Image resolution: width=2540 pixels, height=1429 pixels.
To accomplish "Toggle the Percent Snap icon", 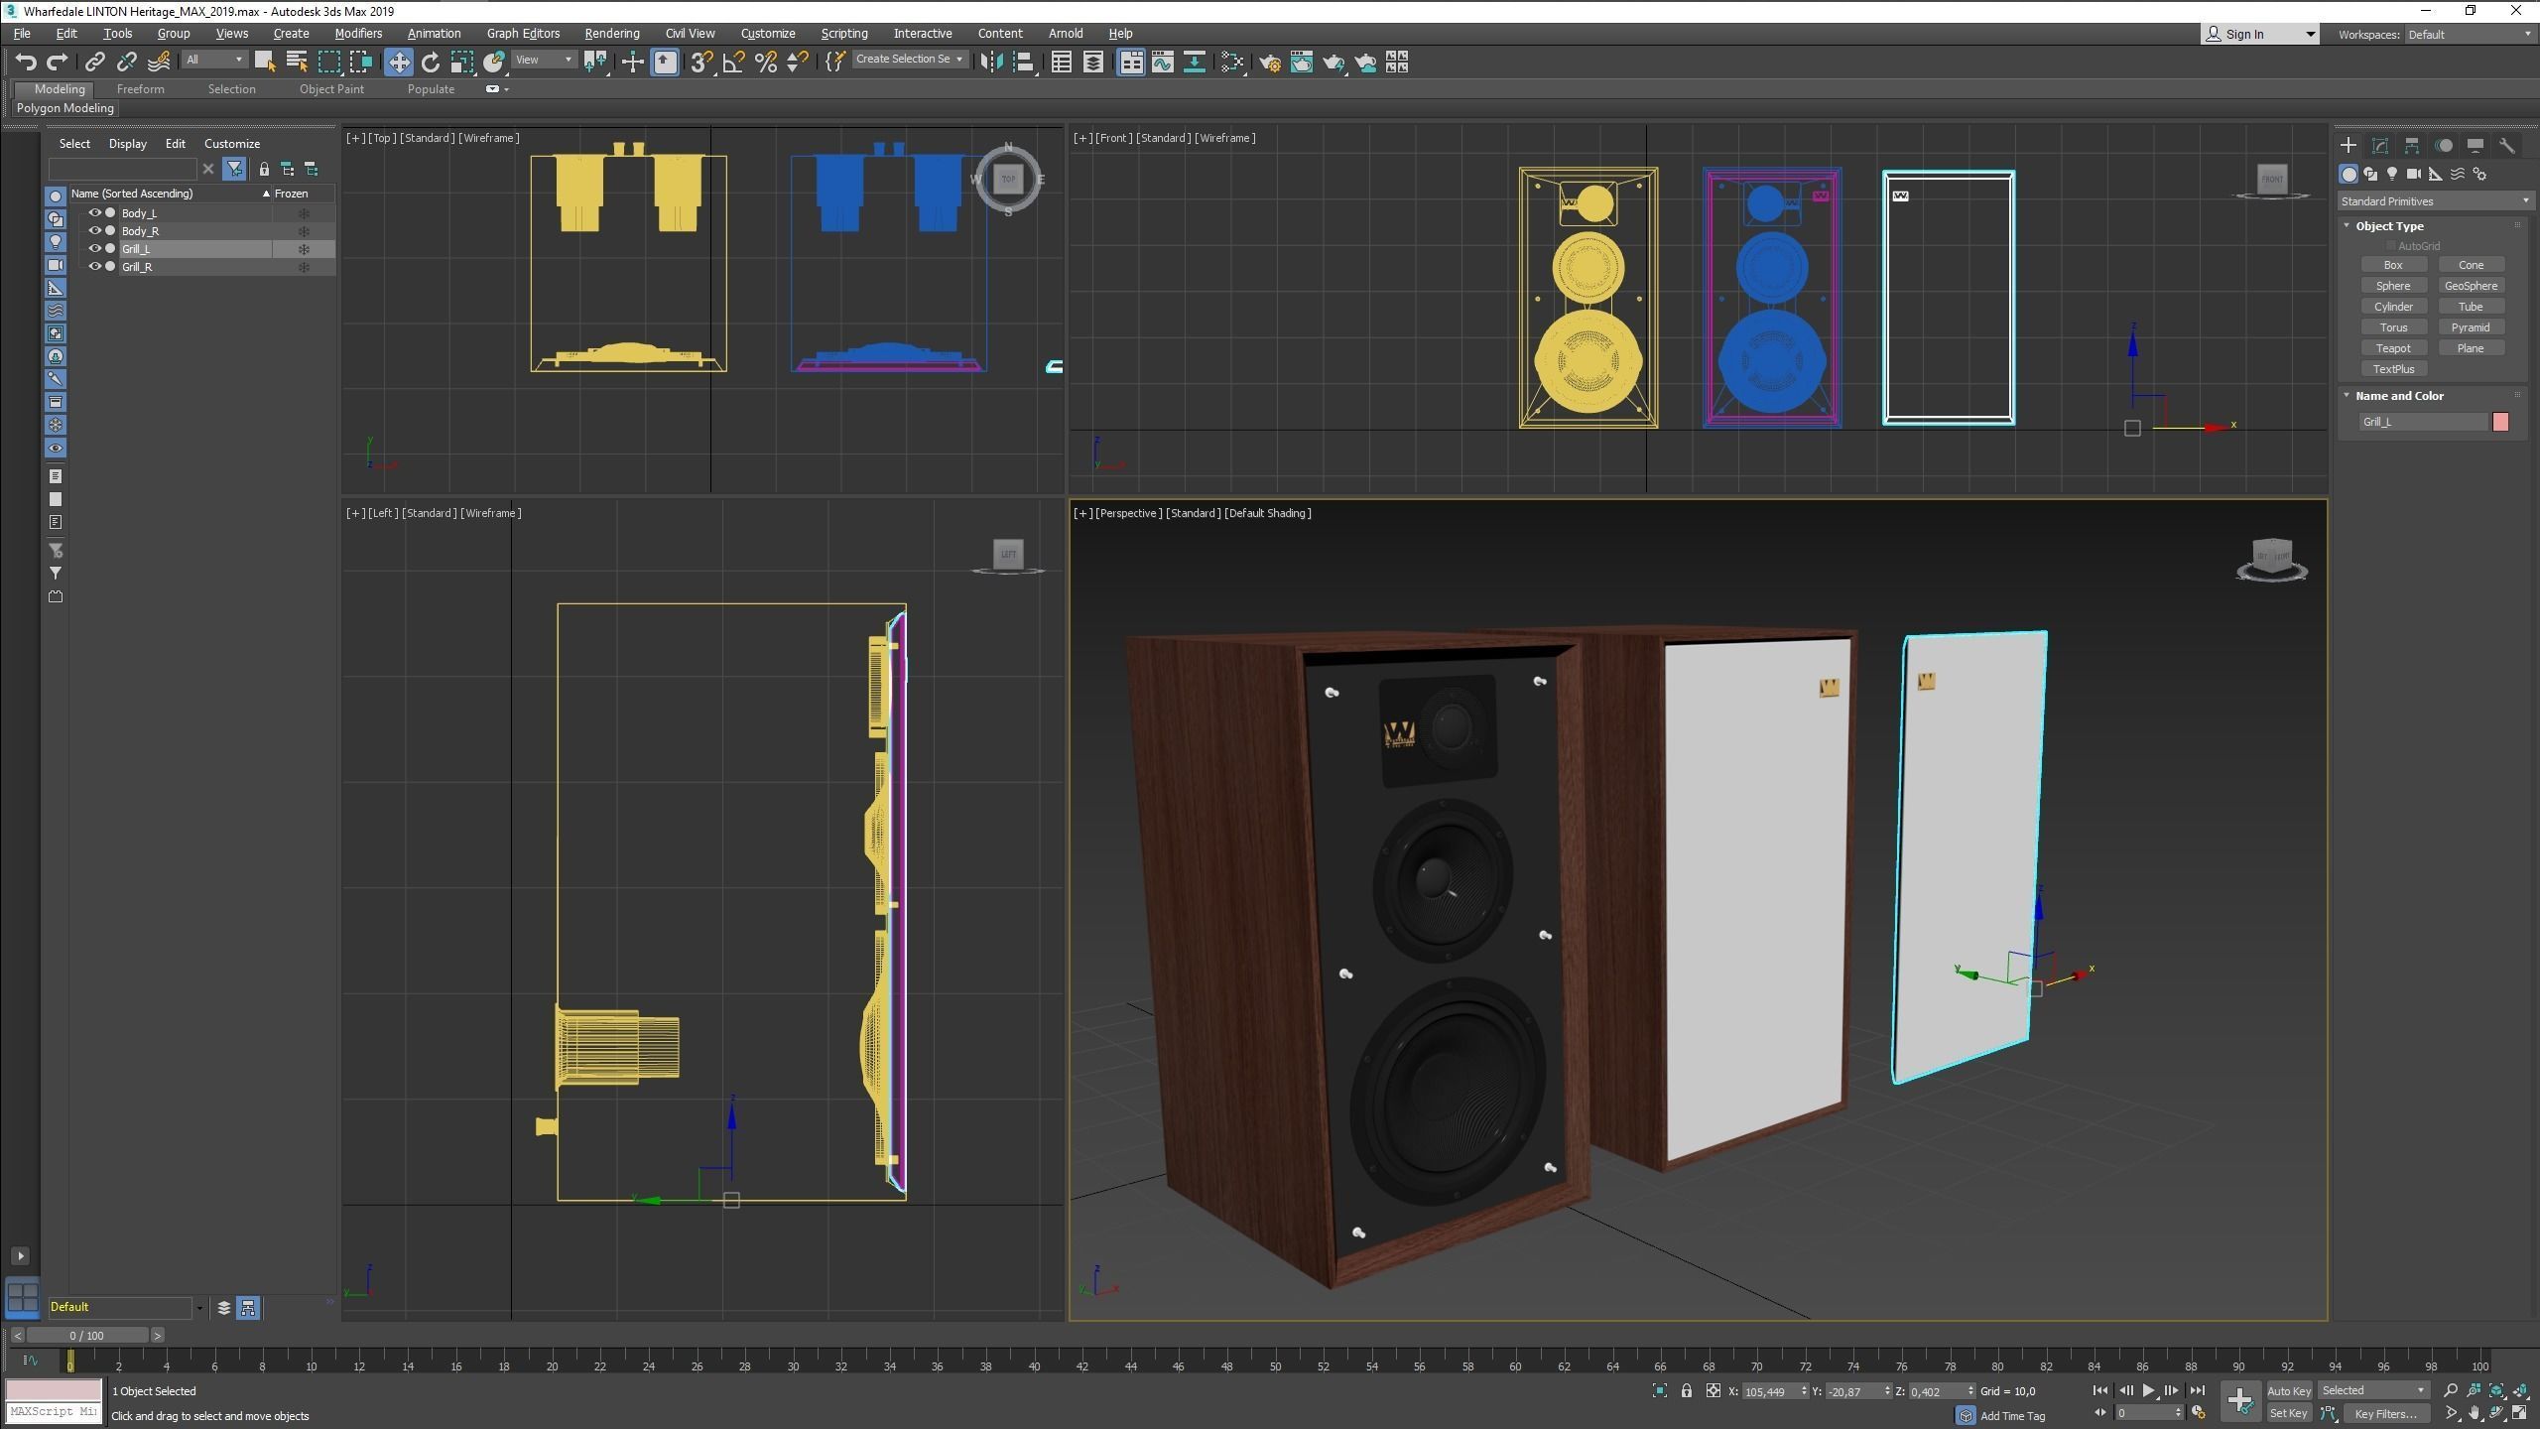I will click(x=766, y=63).
